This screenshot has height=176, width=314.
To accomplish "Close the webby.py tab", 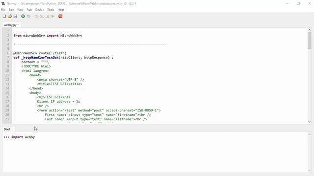I will tap(19, 25).
